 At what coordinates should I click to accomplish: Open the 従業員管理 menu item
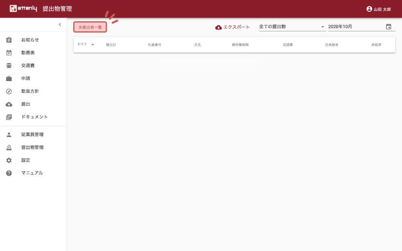(32, 135)
